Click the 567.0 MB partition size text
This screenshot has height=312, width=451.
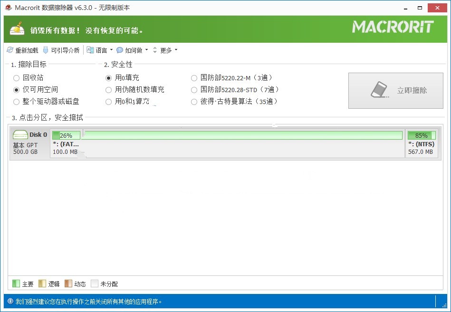[421, 151]
